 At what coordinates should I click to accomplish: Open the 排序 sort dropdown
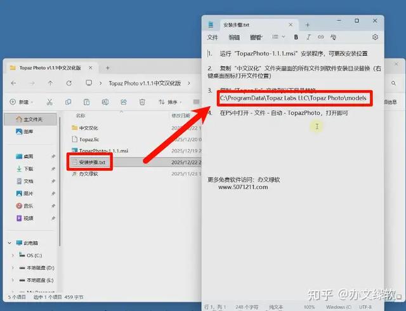(170, 102)
